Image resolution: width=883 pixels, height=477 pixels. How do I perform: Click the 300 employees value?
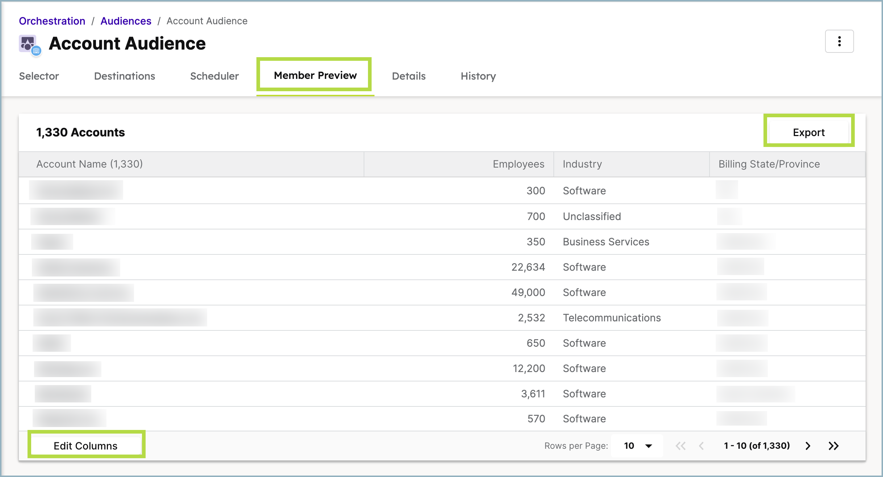(x=536, y=191)
